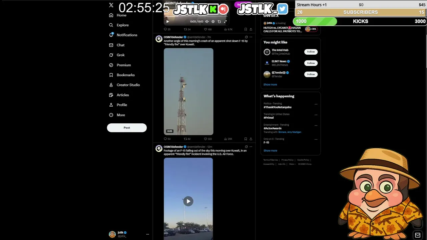Open X logo home link
This screenshot has width=427, height=240.
click(111, 5)
